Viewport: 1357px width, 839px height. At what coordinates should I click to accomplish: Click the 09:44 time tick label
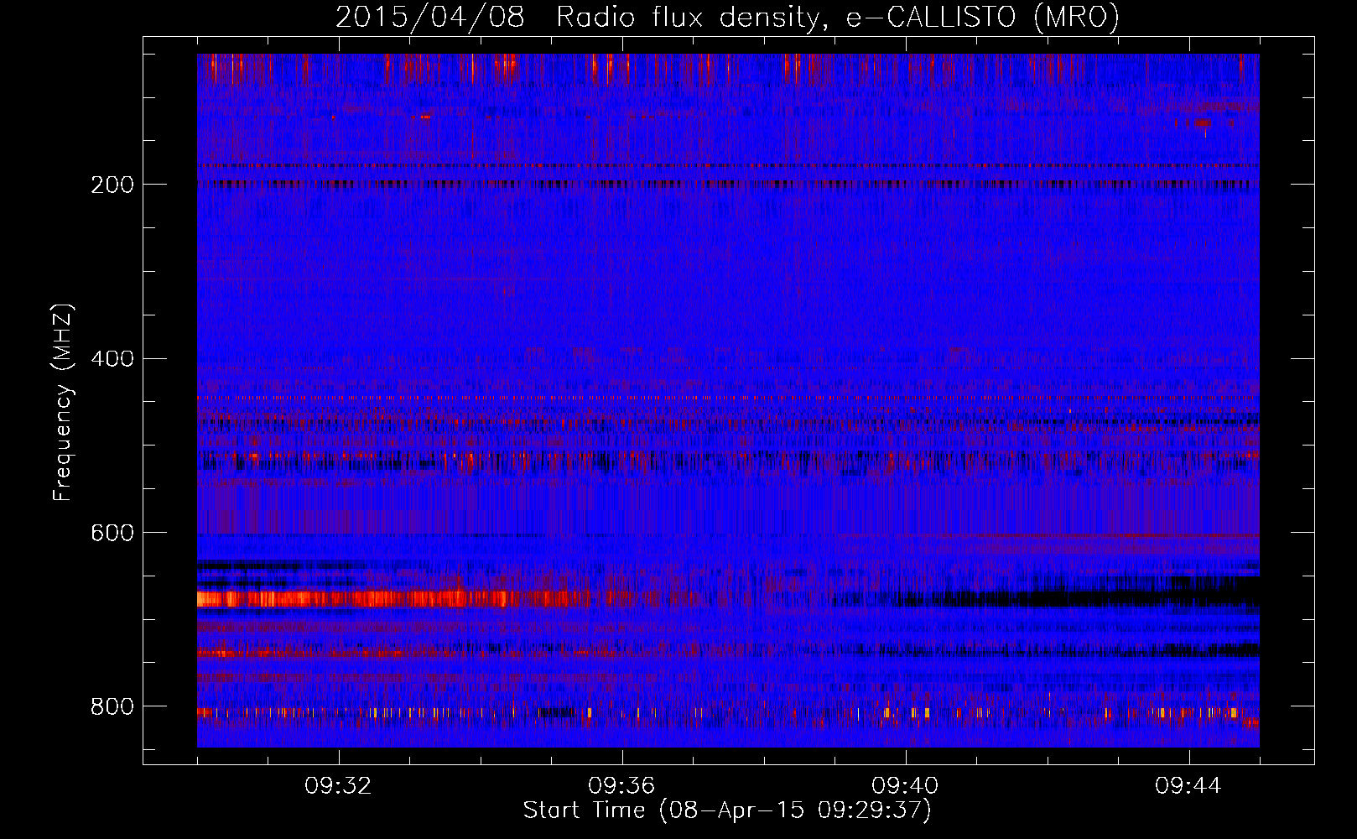1188,786
